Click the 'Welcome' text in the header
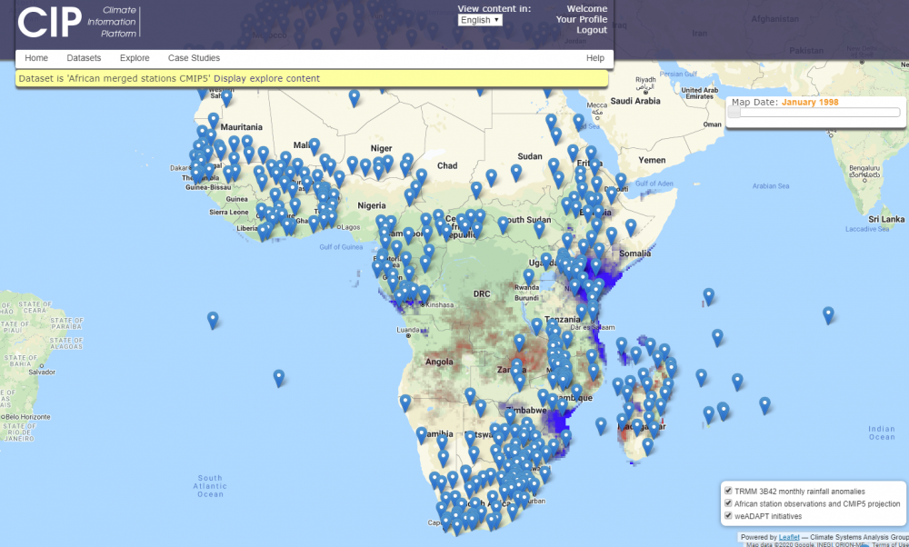The height and width of the screenshot is (547, 909). point(586,9)
